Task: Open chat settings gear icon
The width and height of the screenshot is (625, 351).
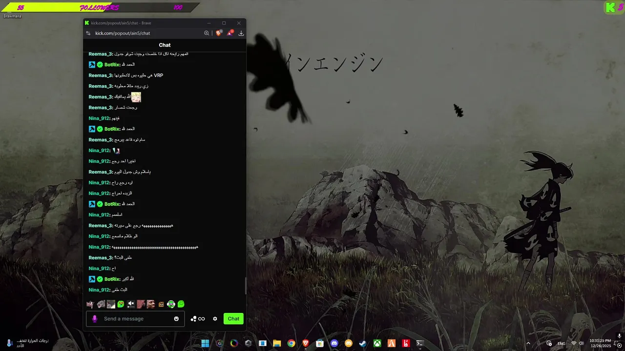Action: tap(215, 319)
